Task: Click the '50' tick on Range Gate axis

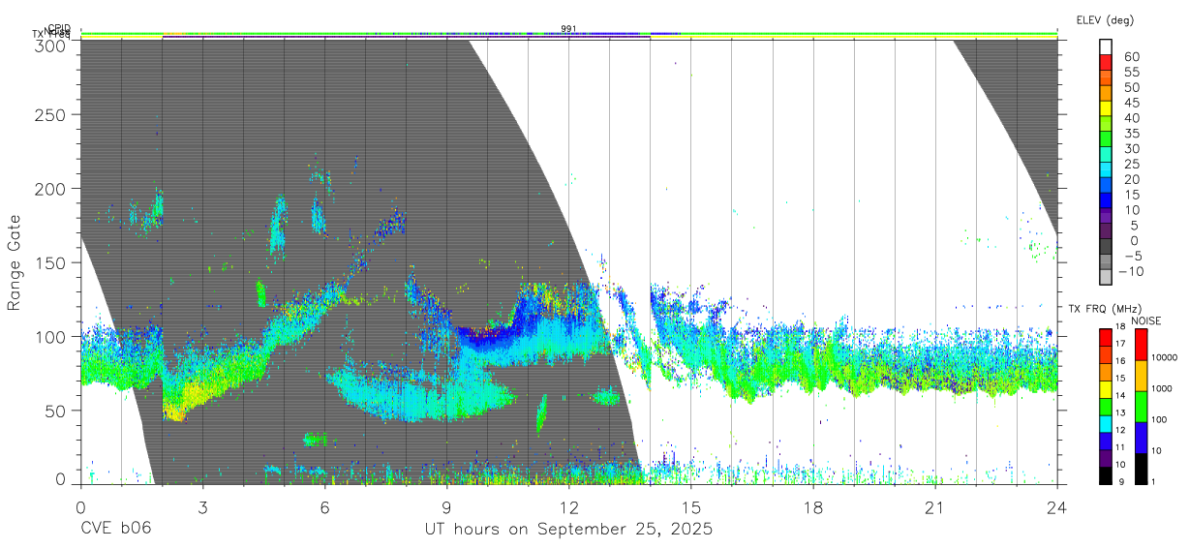Action: click(x=55, y=411)
